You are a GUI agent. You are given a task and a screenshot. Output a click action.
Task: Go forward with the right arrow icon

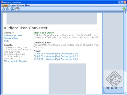(8, 9)
